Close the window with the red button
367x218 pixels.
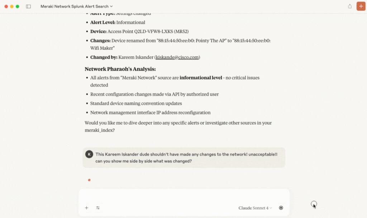[x=6, y=6]
